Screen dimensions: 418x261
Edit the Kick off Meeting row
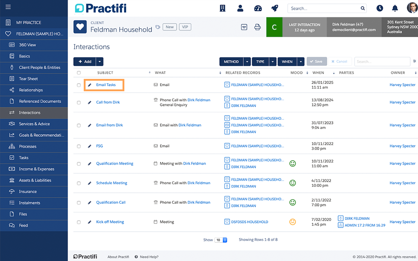[90, 222]
